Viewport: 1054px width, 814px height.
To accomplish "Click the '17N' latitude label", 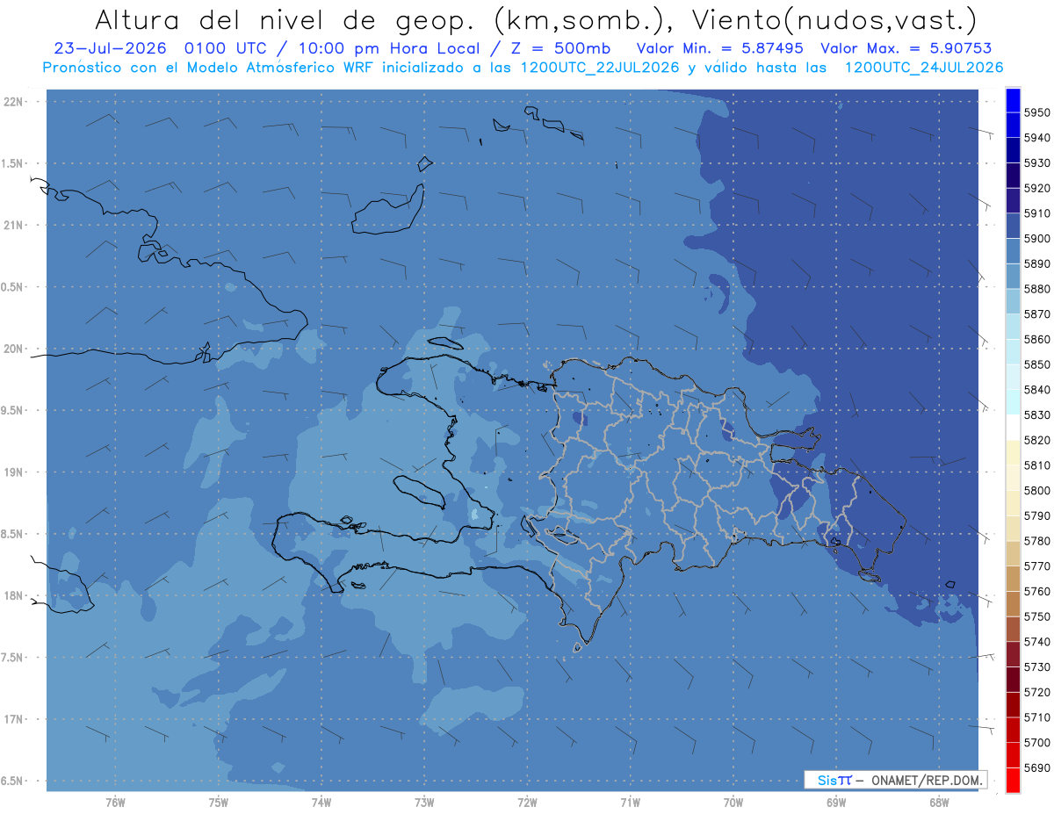I will pos(15,719).
